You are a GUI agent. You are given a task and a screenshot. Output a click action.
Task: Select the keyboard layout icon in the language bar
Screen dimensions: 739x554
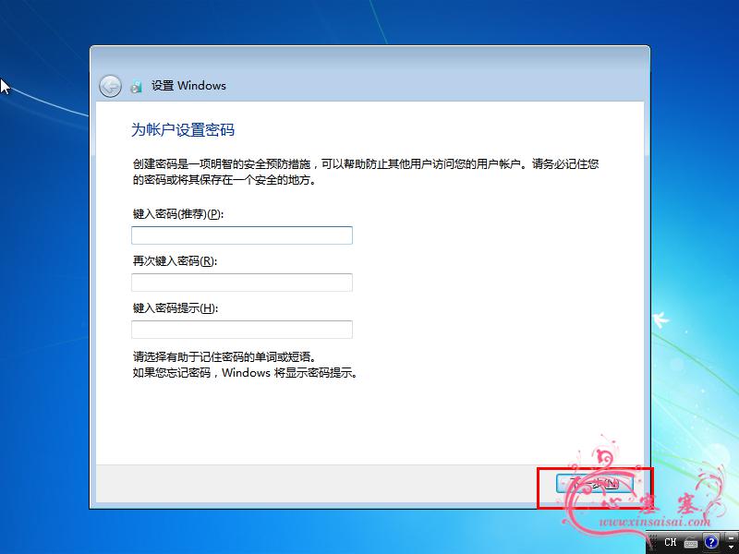coord(690,543)
